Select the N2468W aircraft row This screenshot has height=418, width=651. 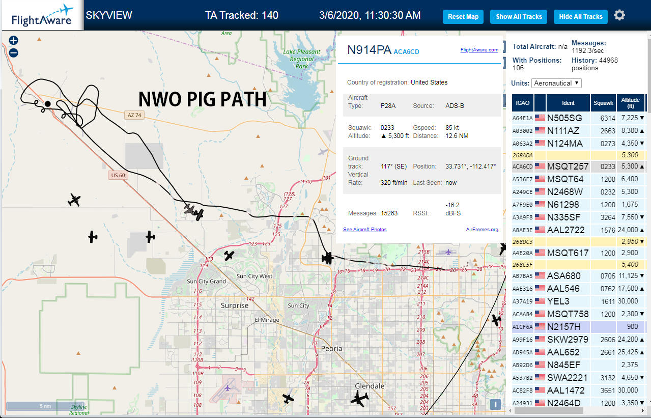click(x=579, y=192)
